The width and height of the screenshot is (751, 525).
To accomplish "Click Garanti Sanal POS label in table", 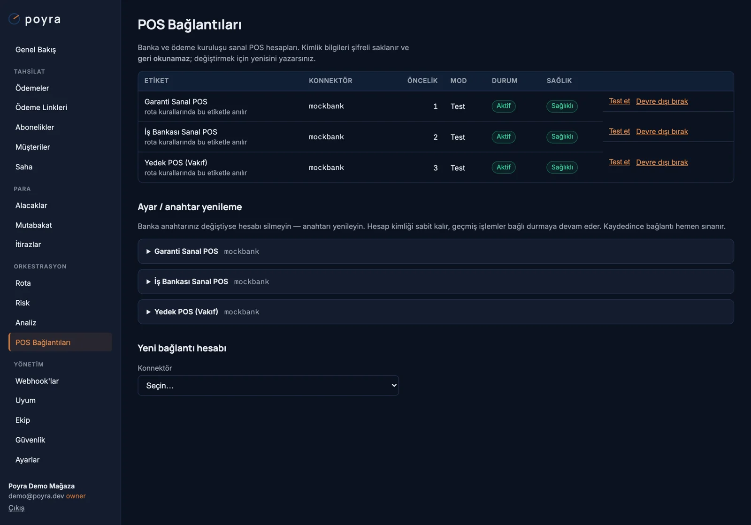I will pyautogui.click(x=176, y=102).
